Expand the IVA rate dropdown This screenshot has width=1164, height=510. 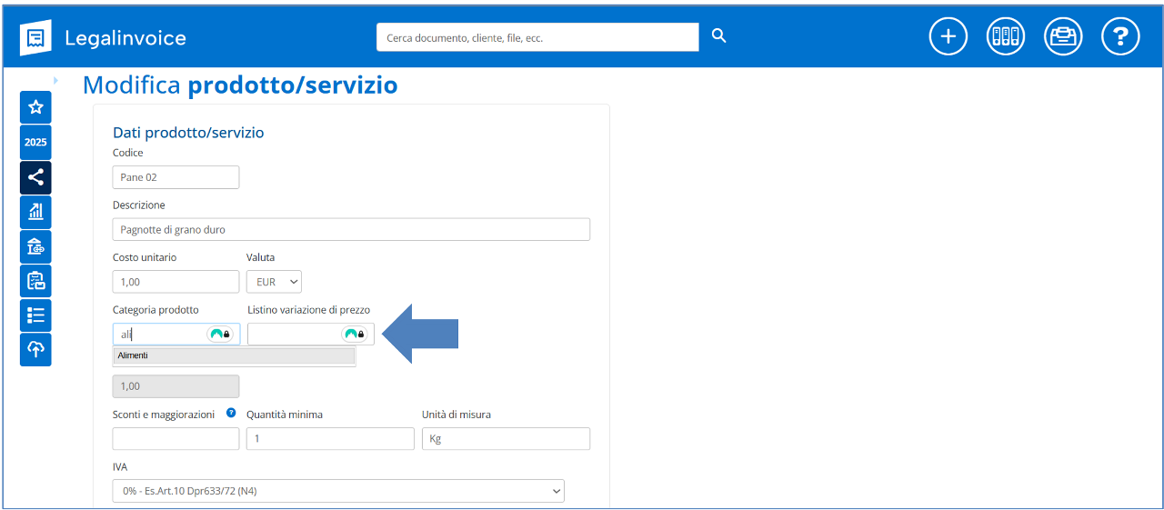pos(337,492)
